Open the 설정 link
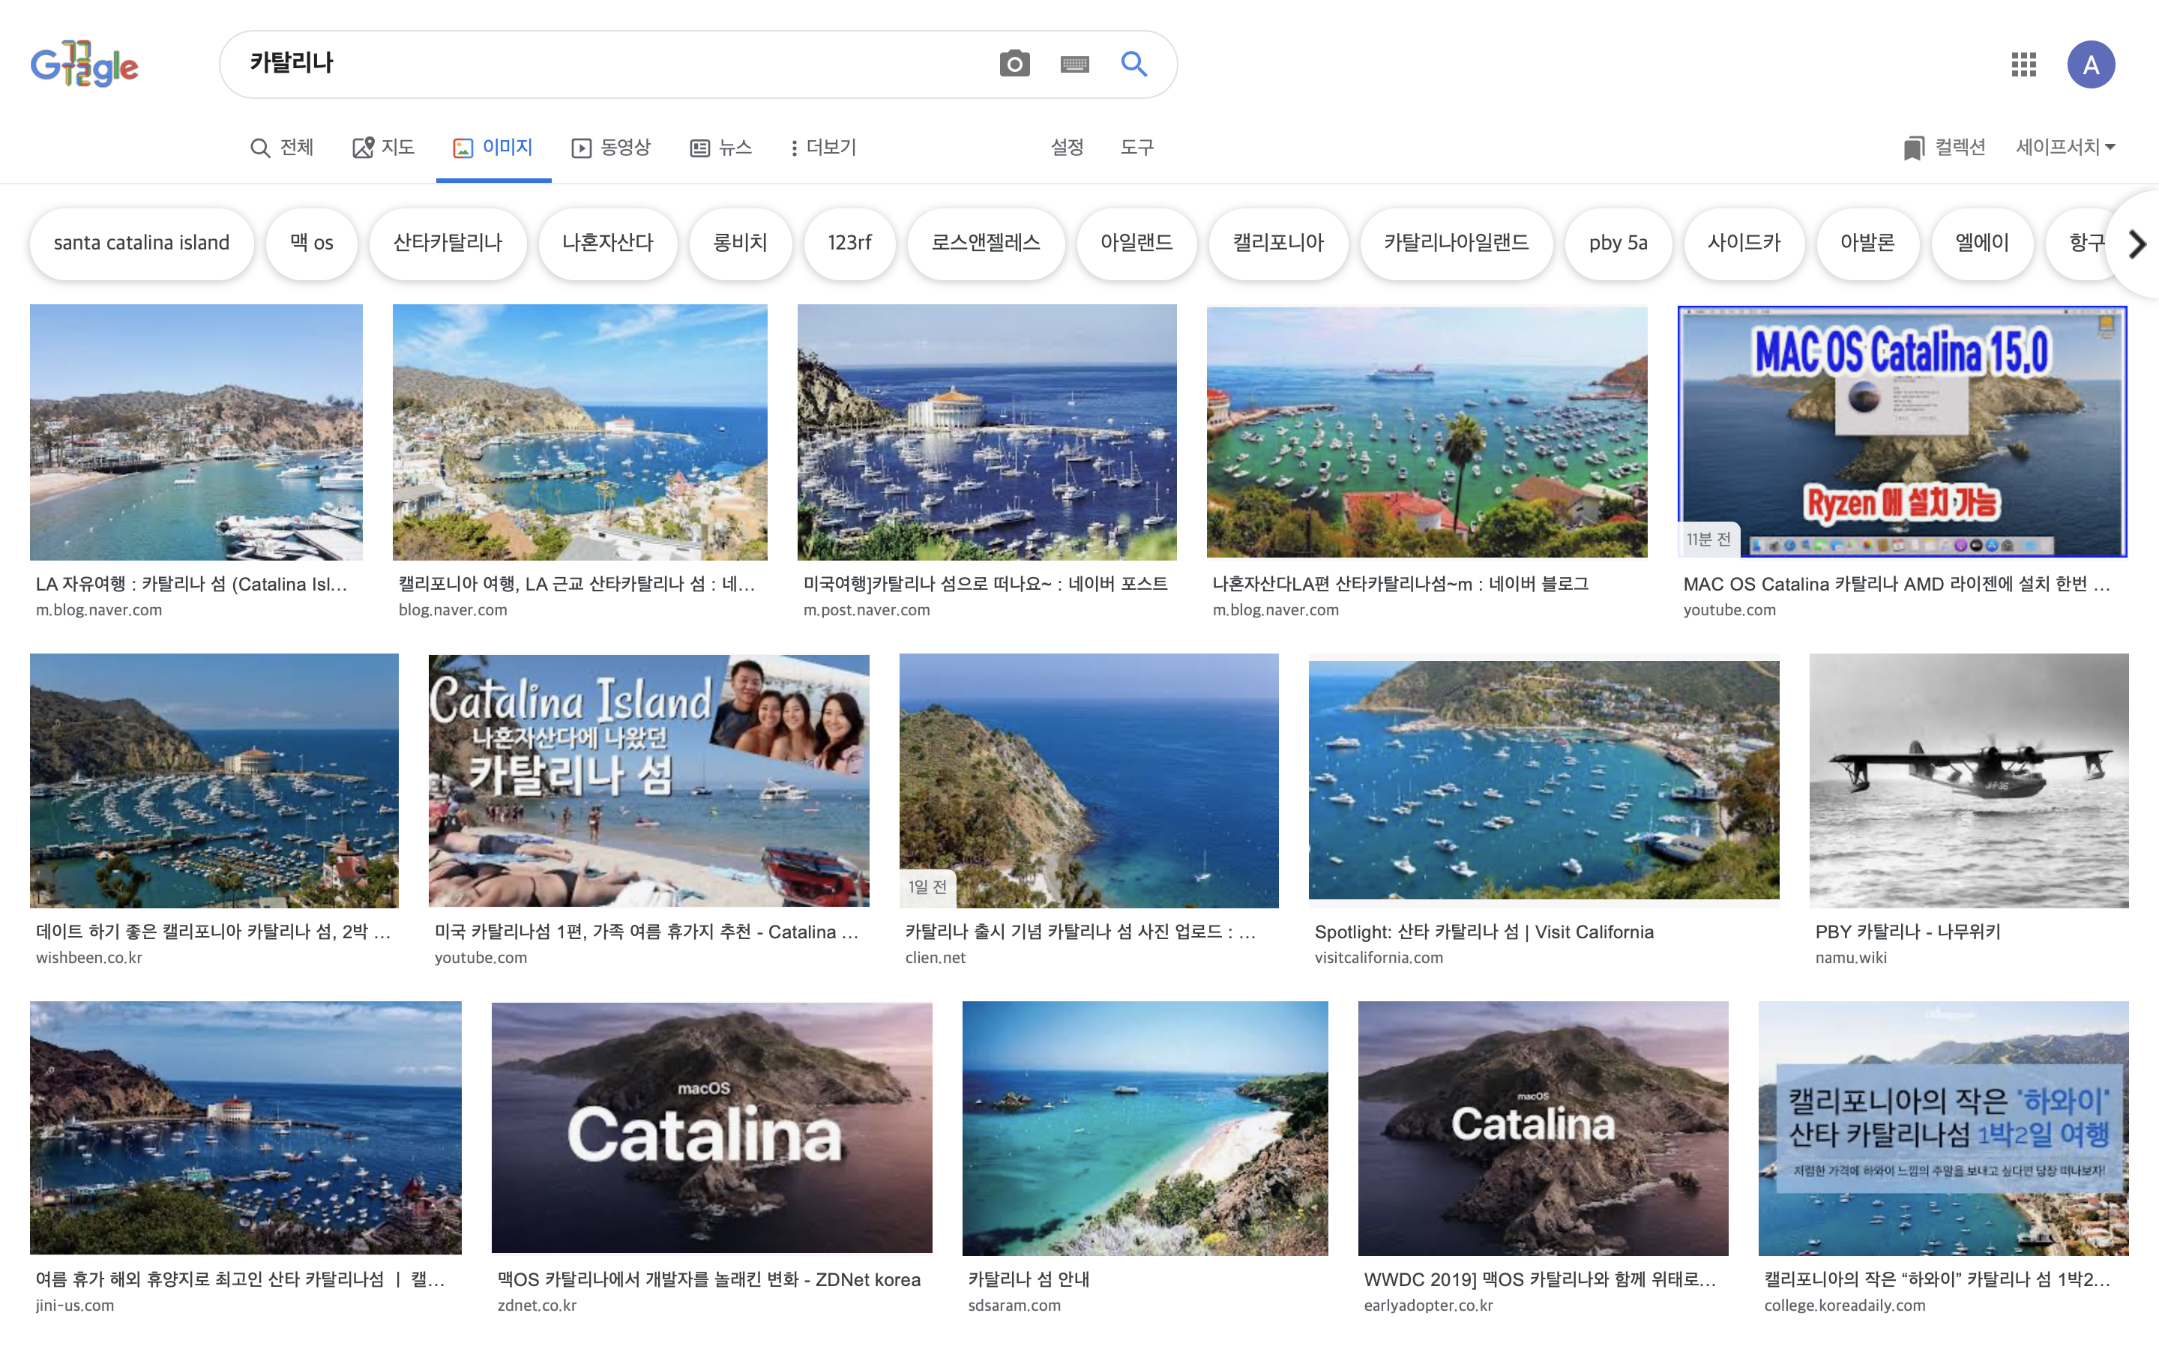The width and height of the screenshot is (2159, 1349). [x=1067, y=147]
